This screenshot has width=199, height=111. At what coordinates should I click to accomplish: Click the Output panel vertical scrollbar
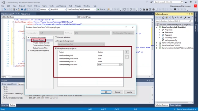[152, 94]
